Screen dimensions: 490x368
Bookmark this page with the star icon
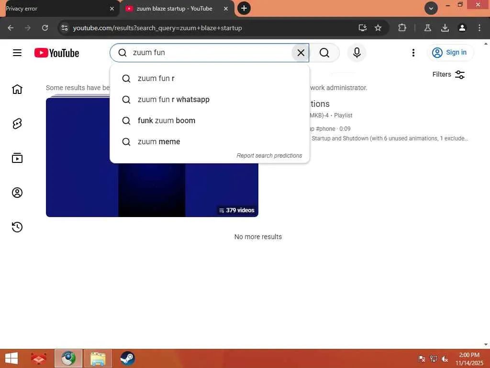pyautogui.click(x=378, y=28)
